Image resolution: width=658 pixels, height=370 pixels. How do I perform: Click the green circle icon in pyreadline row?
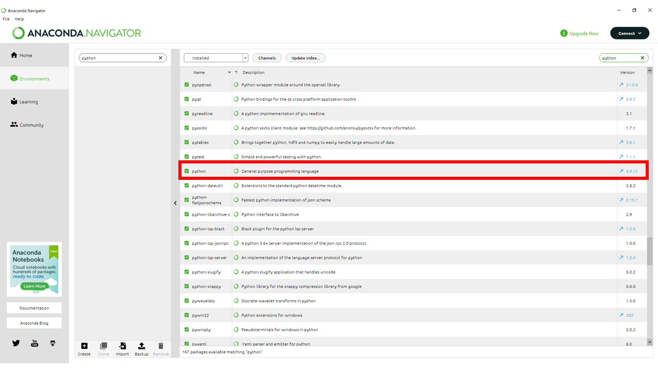coord(236,114)
